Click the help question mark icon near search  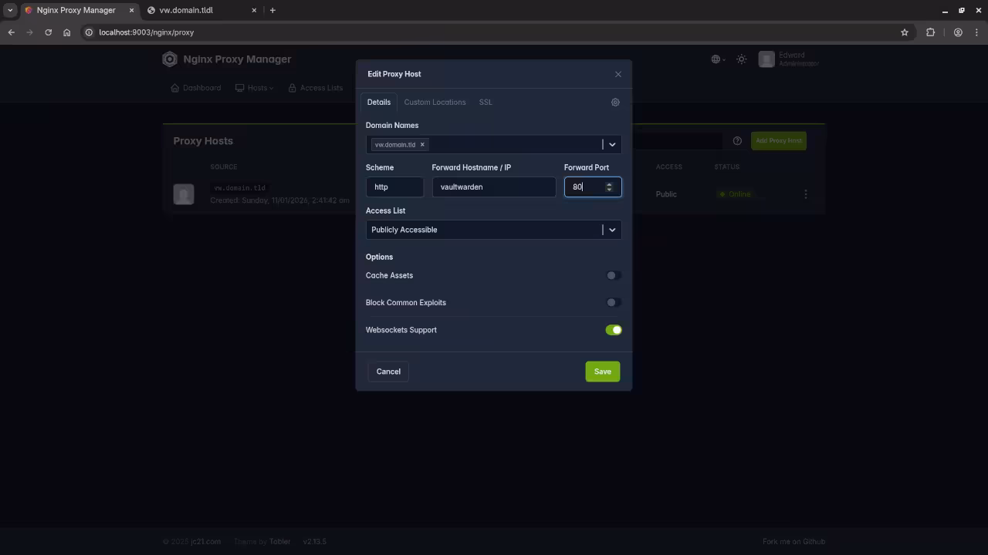(x=737, y=140)
